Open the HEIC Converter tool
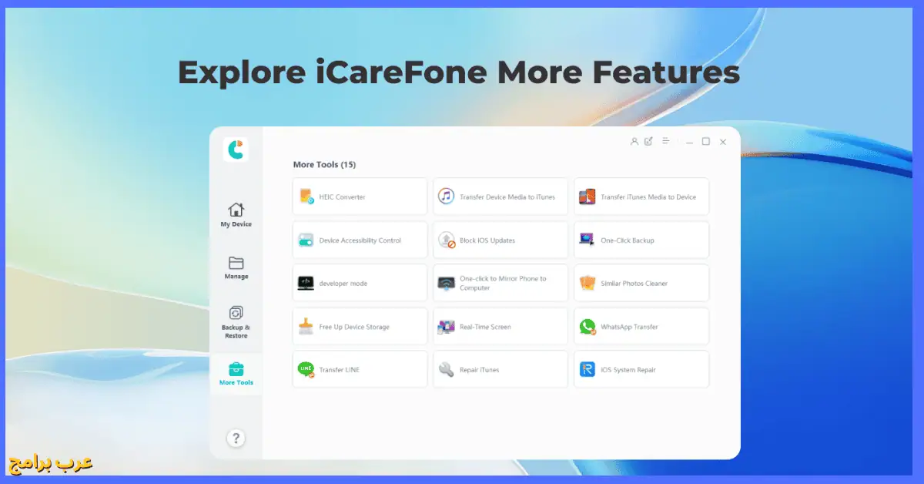 coord(360,197)
